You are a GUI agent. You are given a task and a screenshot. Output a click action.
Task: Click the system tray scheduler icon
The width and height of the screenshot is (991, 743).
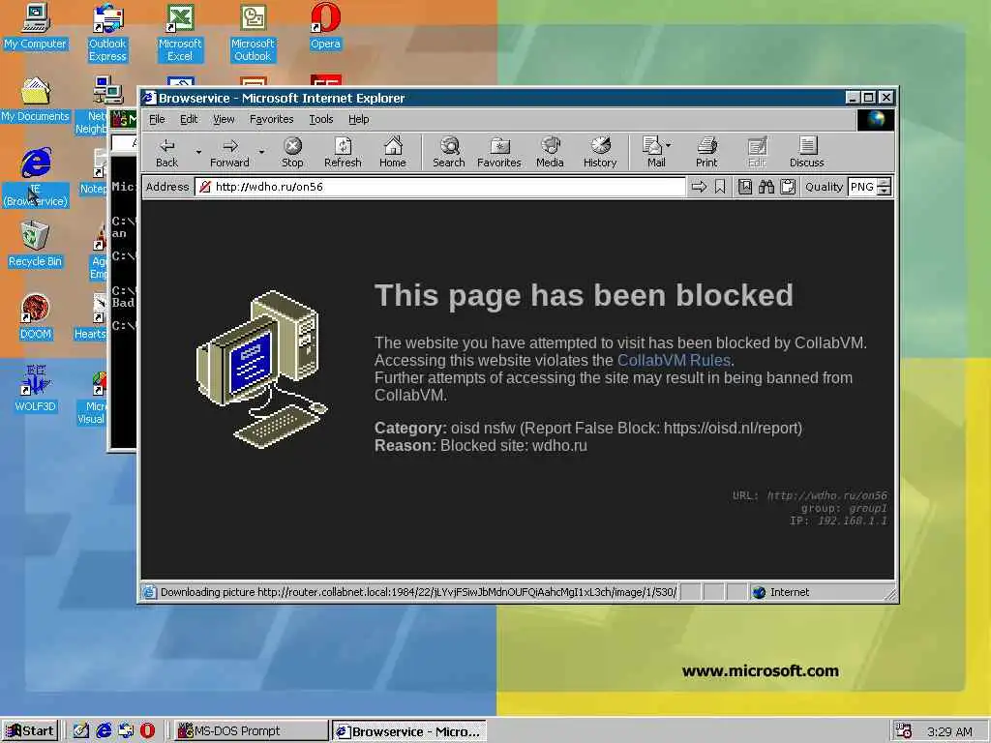(x=904, y=731)
